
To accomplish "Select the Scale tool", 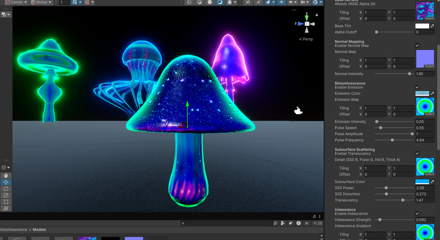I will point(6,195).
